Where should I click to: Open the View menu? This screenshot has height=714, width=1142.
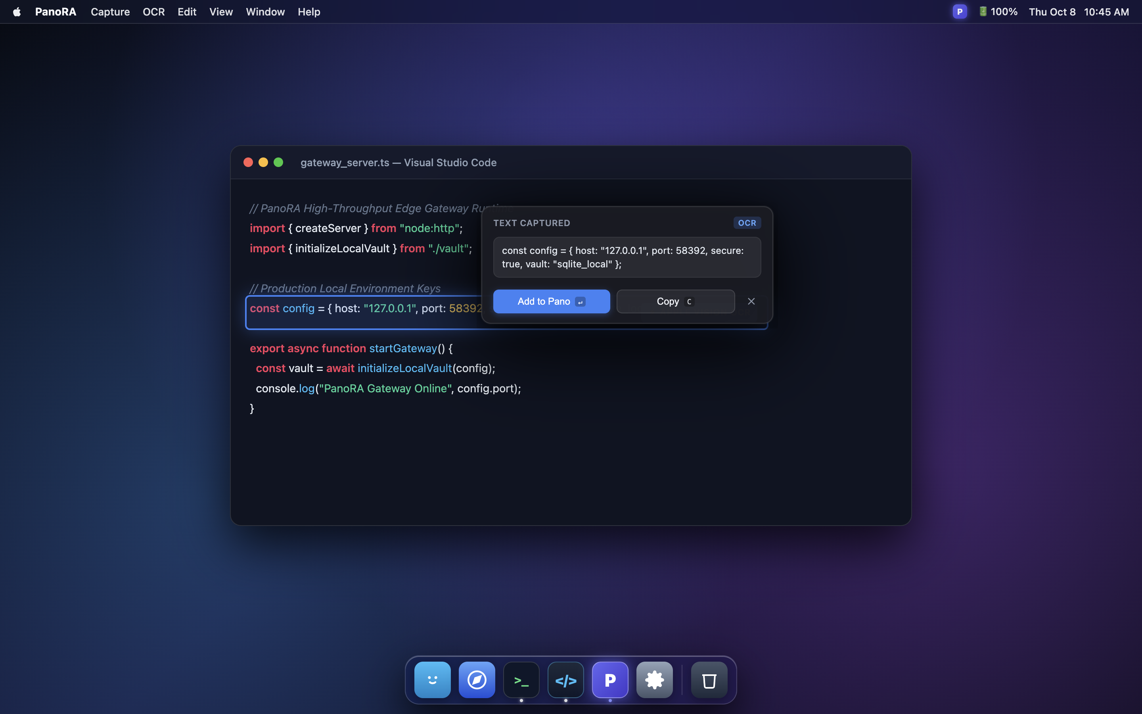tap(221, 12)
